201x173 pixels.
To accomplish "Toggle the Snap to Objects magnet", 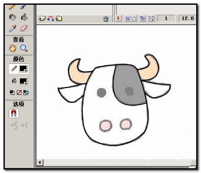I will 14,114.
